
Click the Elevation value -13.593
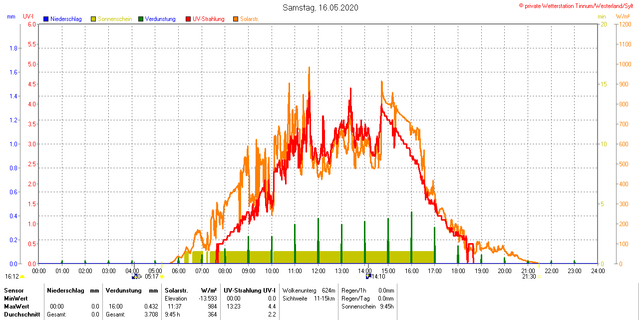pyautogui.click(x=207, y=299)
